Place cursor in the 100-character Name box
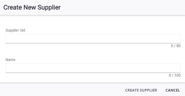Image resolution: width=185 pixels, height=96 pixels. (x=93, y=68)
